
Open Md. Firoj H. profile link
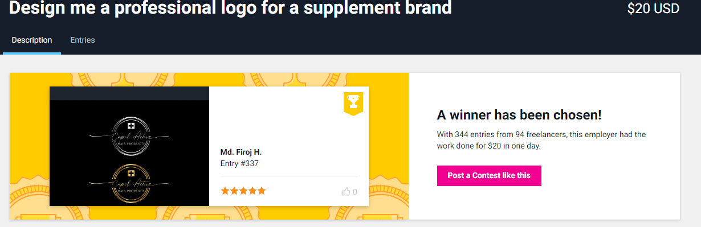[241, 152]
